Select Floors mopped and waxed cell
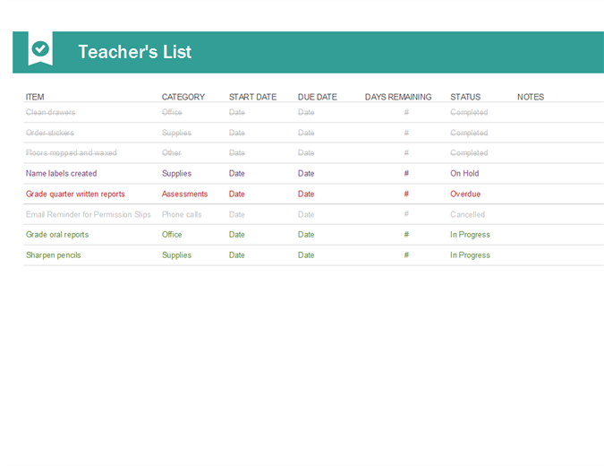 click(x=72, y=152)
